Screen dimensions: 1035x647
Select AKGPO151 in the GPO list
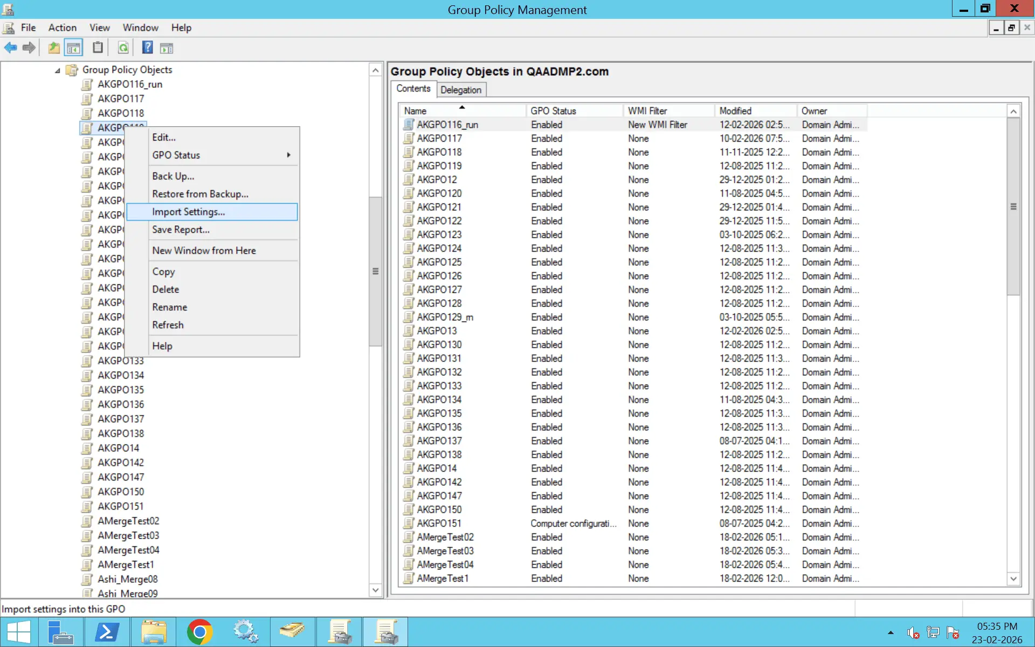coord(439,523)
